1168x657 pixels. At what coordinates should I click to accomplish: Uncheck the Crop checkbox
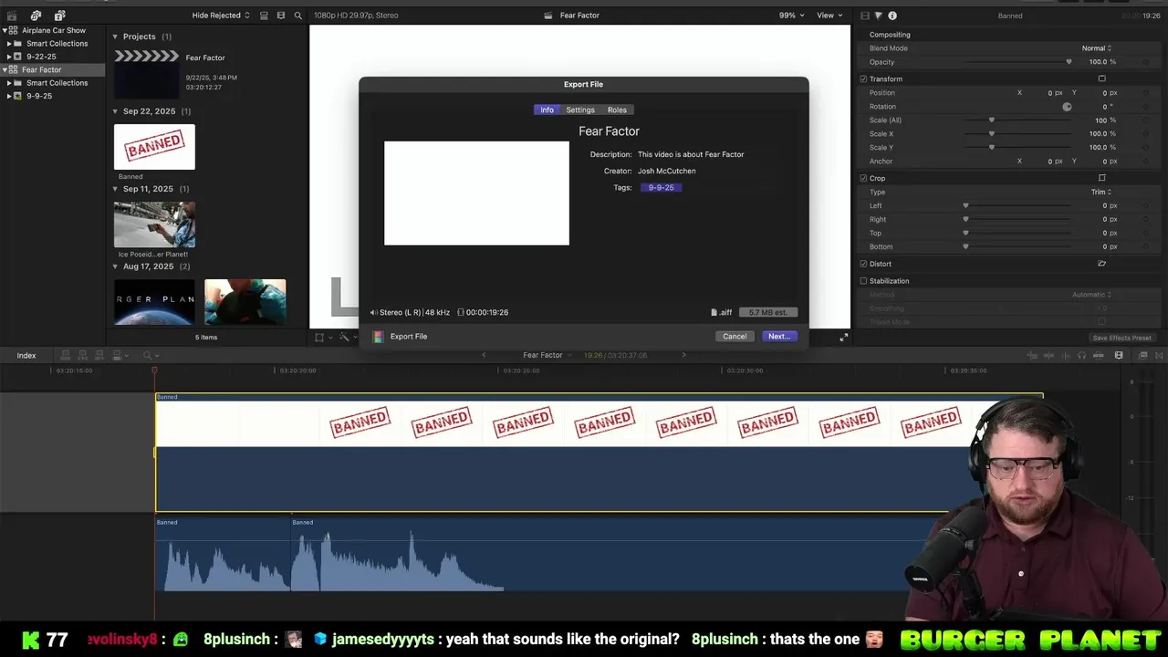tap(863, 178)
